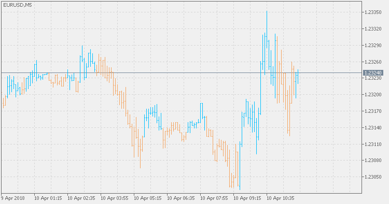This screenshot has width=389, height=204.
Task: Click the 10 Apr 09:15 time label
Action: click(247, 198)
